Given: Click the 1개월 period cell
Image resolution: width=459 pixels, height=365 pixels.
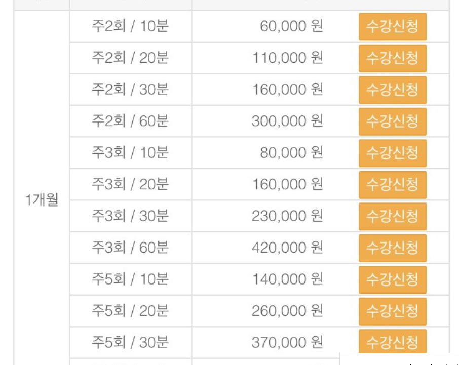Looking at the screenshot, I should point(42,200).
